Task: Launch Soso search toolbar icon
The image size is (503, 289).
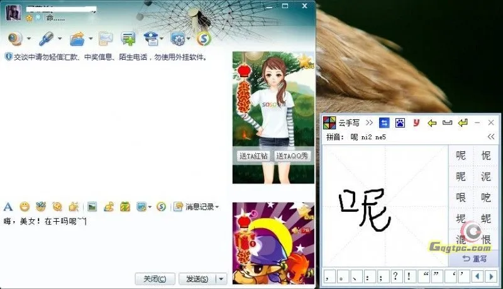Action: [x=204, y=39]
